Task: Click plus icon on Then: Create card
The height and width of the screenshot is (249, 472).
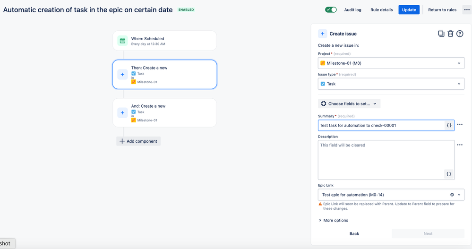Action: (x=122, y=74)
